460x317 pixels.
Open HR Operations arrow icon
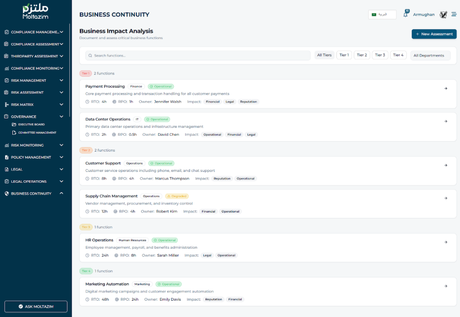click(446, 242)
